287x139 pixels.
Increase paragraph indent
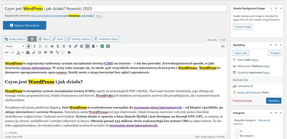point(51,53)
